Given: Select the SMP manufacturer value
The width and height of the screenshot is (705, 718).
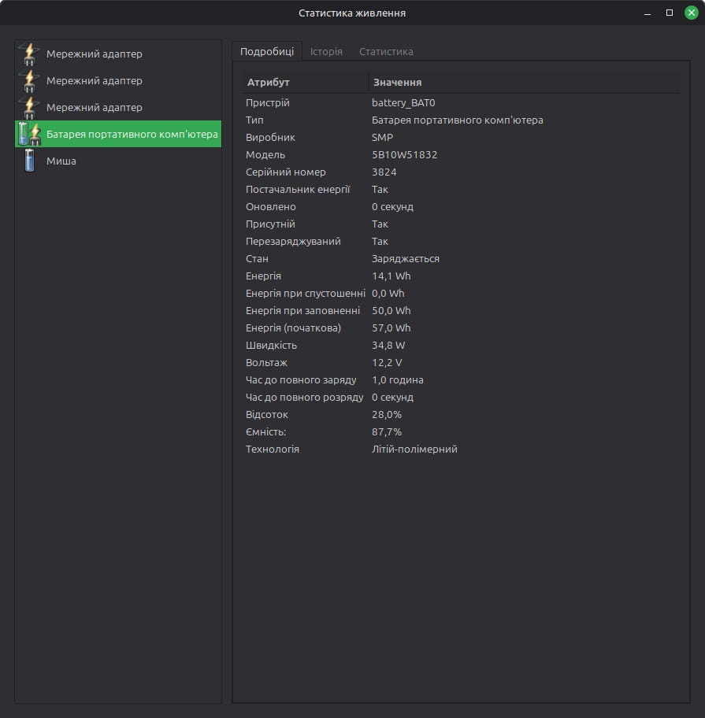Looking at the screenshot, I should (x=382, y=137).
